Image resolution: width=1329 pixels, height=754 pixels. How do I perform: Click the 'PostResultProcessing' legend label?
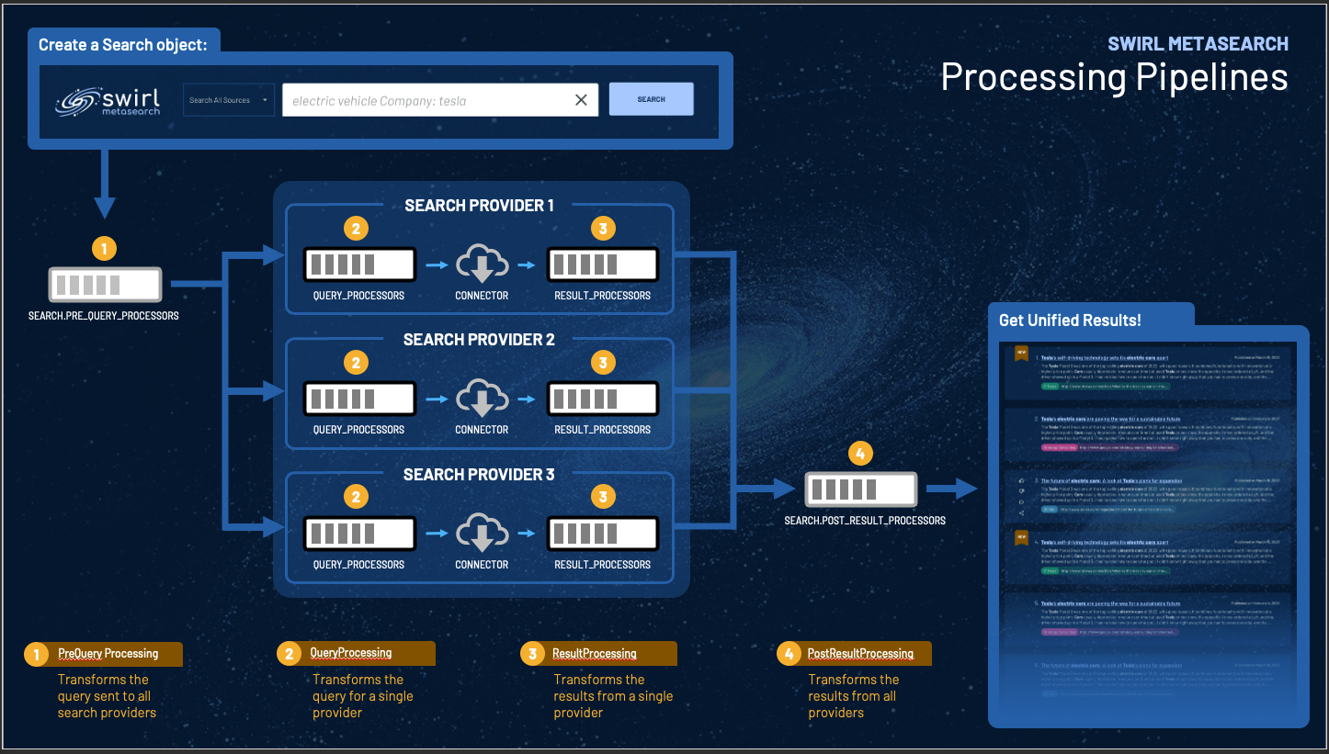861,653
